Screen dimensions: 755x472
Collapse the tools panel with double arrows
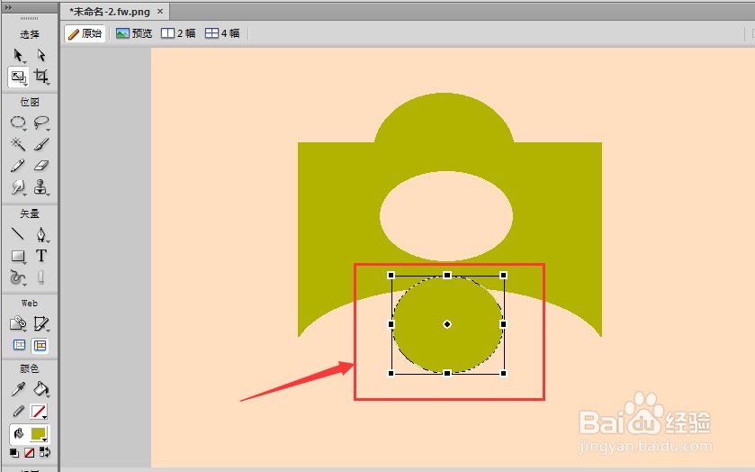(x=8, y=7)
